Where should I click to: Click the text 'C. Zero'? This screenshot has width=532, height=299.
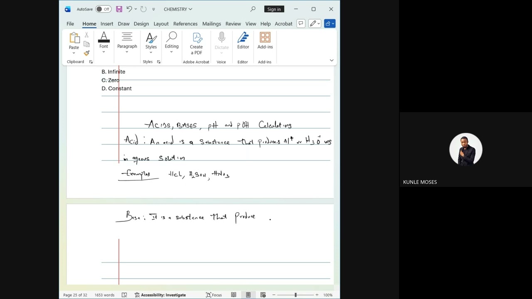[110, 80]
